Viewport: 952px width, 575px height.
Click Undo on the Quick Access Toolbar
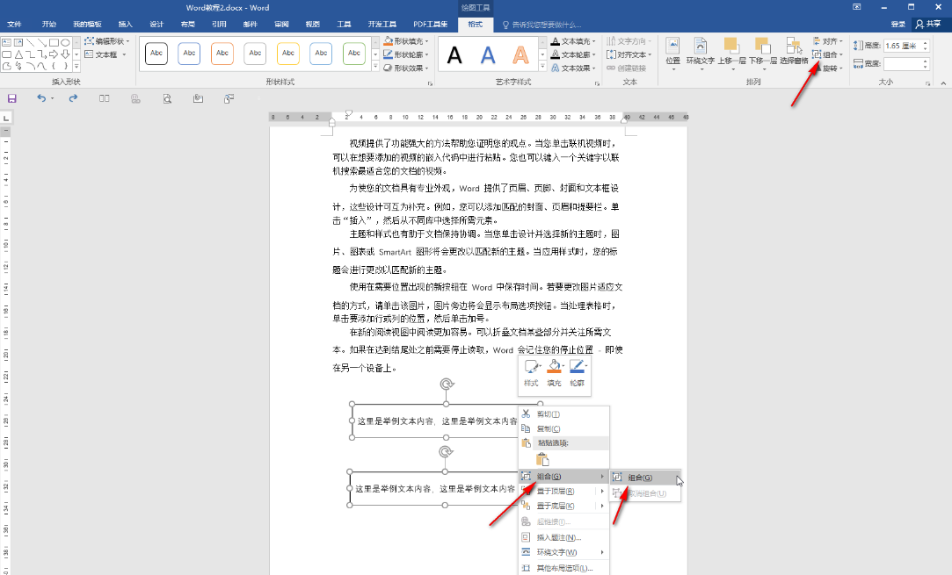43,98
